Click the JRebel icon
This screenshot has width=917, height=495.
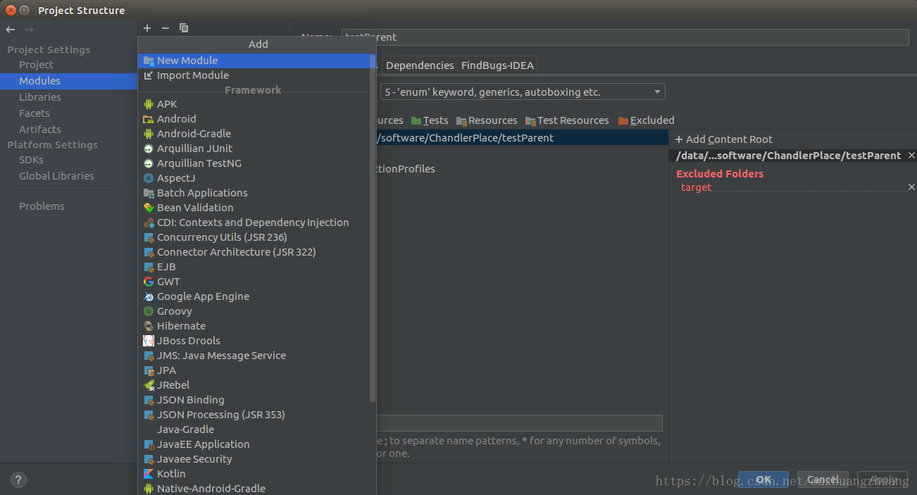click(x=149, y=385)
